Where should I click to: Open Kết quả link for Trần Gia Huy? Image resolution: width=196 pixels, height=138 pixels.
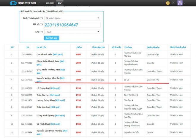56,95
